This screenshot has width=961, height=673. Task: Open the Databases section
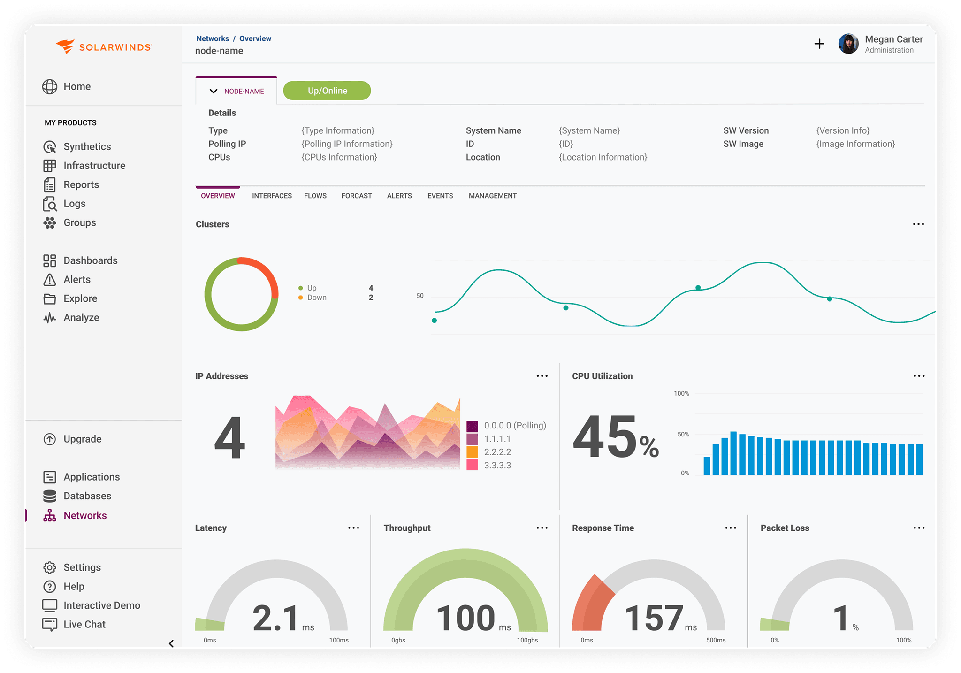(x=87, y=496)
